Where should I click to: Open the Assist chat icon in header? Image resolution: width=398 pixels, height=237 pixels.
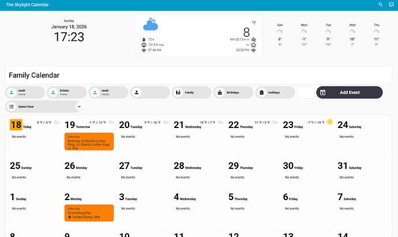(391, 5)
